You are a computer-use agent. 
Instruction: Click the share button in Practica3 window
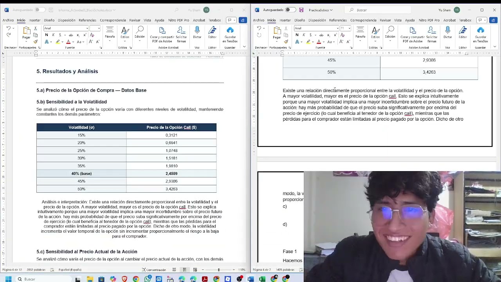pyautogui.click(x=494, y=20)
